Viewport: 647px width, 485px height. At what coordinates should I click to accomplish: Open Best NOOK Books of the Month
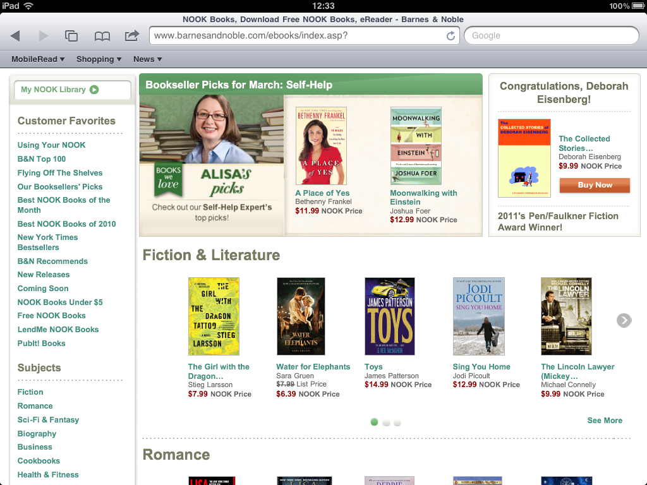tap(64, 205)
